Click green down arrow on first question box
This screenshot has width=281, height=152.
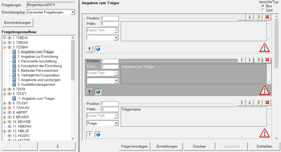[x=249, y=17]
